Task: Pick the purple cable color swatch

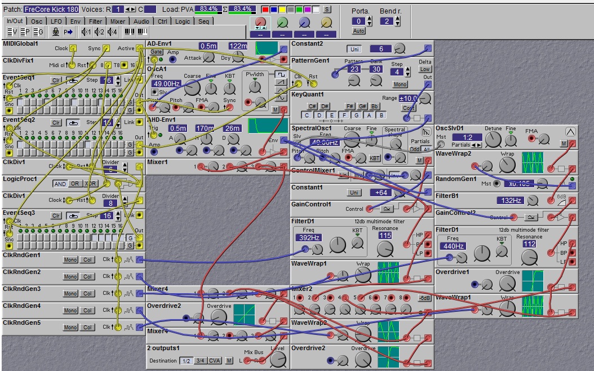Action: click(x=307, y=10)
